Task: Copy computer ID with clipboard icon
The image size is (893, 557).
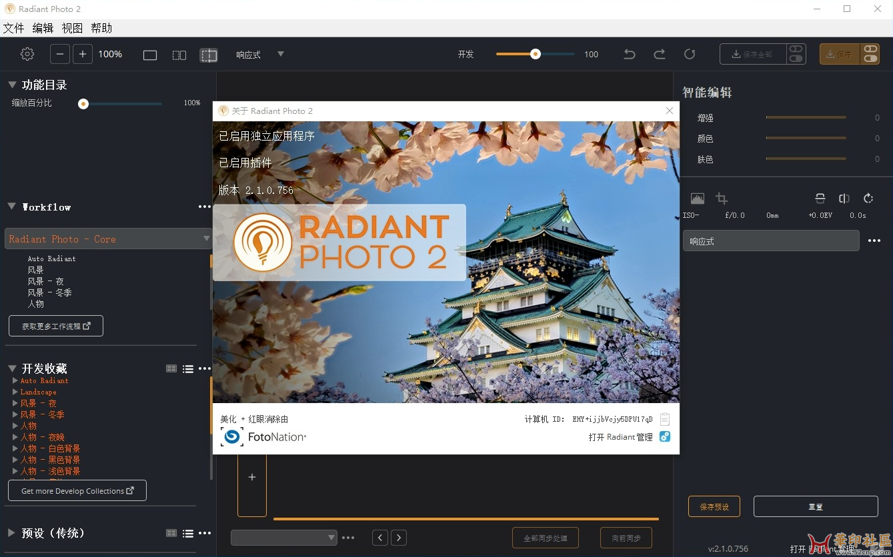Action: coord(664,419)
